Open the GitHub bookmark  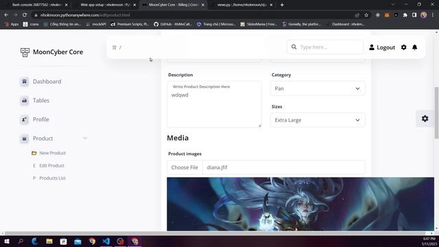pyautogui.click(x=173, y=25)
